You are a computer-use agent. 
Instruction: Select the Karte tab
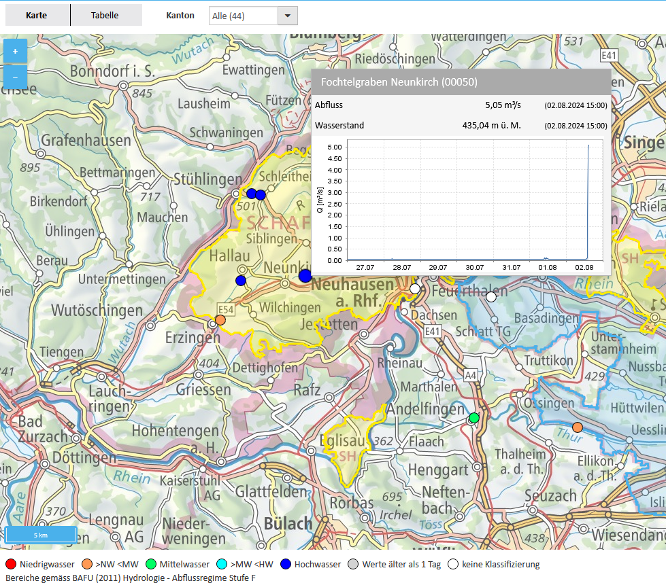click(x=37, y=15)
